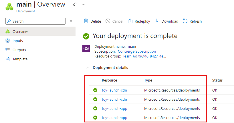234x123 pixels.
Task: Open the Concierge Subscription link
Action: [x=137, y=51]
